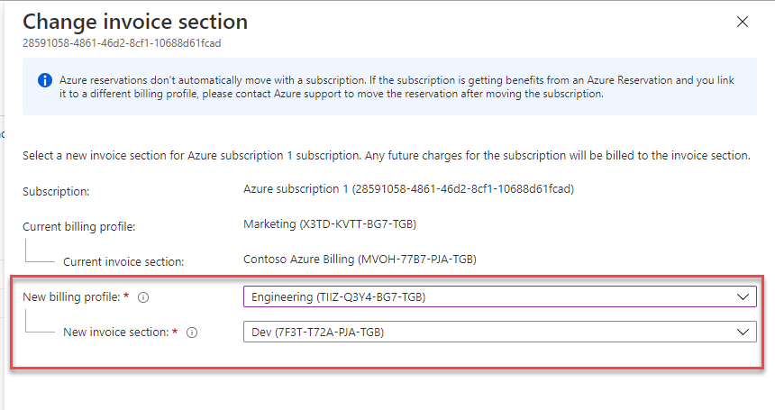Click the 'New billing profile:' required label

(73, 296)
